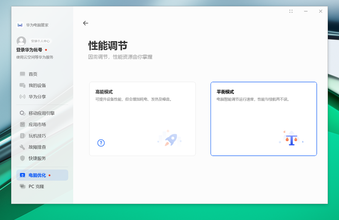This screenshot has height=220, width=339.
Task: Select 电脑优化 in the sidebar
Action: 37,175
